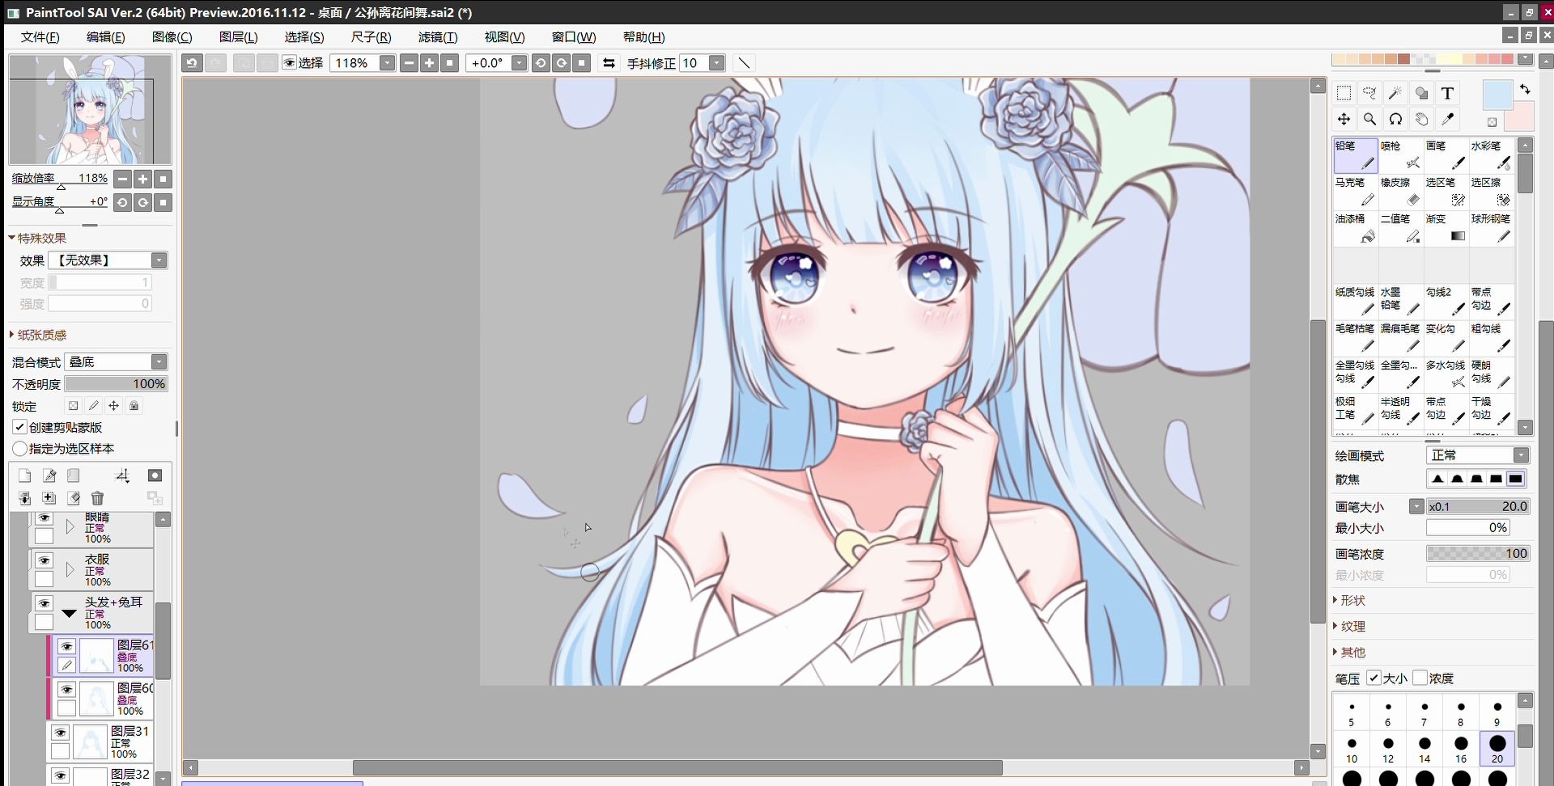Select the 喷枪 airbrush tool
Screen dimensions: 1554x786
coord(1401,155)
